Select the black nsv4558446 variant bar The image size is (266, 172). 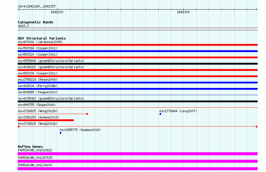coord(137,64)
